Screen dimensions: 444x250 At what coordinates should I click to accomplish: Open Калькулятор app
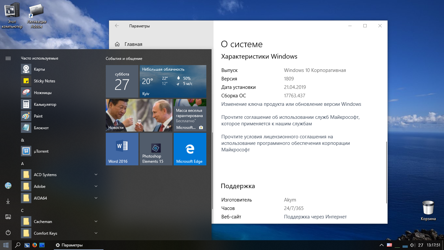pyautogui.click(x=59, y=104)
